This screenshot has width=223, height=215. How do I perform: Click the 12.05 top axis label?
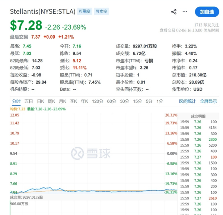pyautogui.click(x=15, y=115)
